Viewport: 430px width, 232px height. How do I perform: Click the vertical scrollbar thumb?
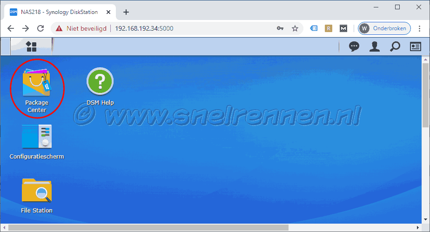425,95
